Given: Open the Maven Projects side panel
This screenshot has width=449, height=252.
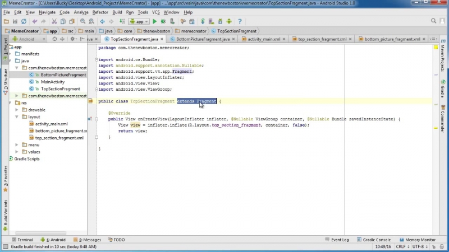Looking at the screenshot, I should [x=443, y=55].
